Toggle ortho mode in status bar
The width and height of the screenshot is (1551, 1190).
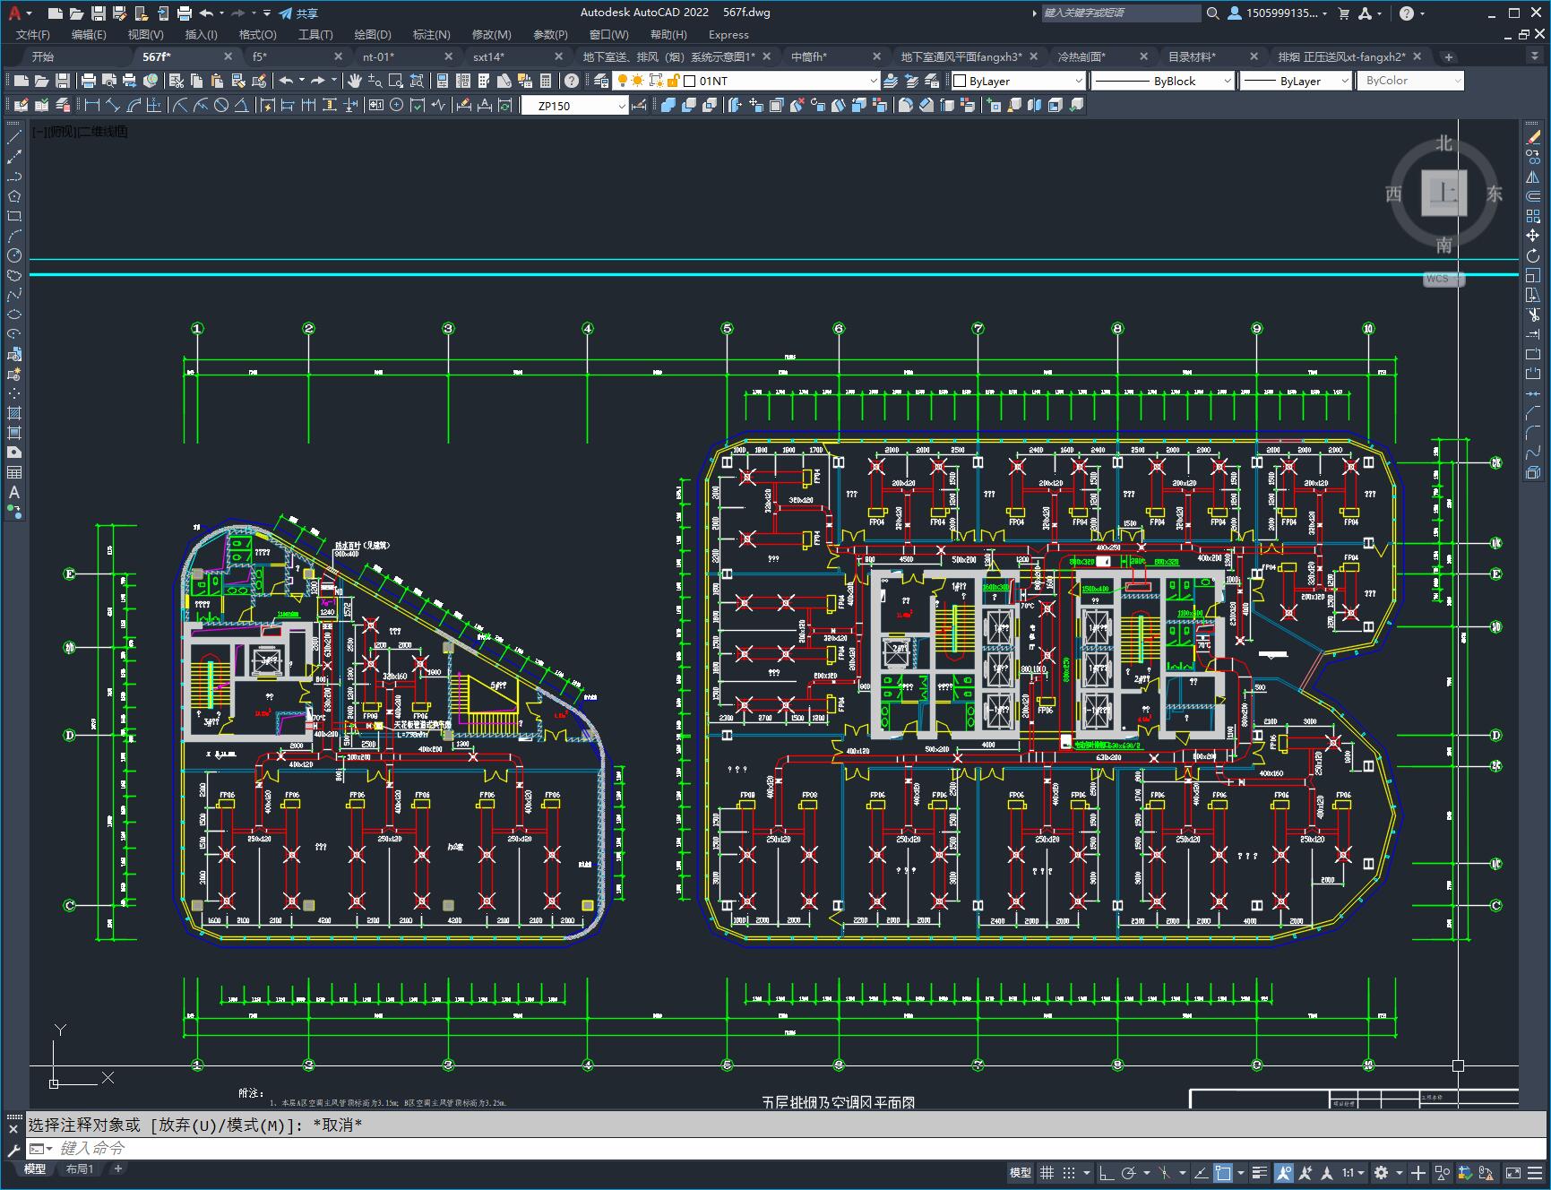1107,1172
